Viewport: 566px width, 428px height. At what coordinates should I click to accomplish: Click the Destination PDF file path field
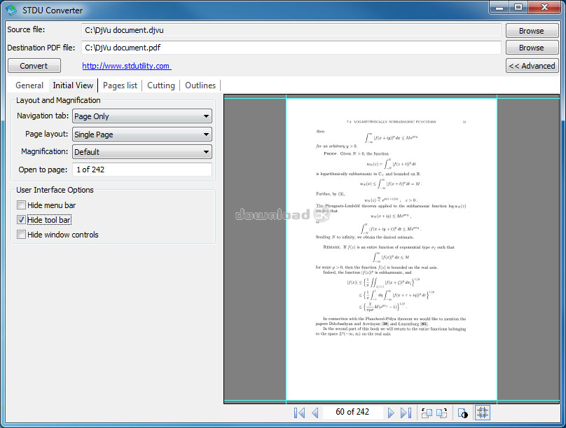(x=291, y=48)
